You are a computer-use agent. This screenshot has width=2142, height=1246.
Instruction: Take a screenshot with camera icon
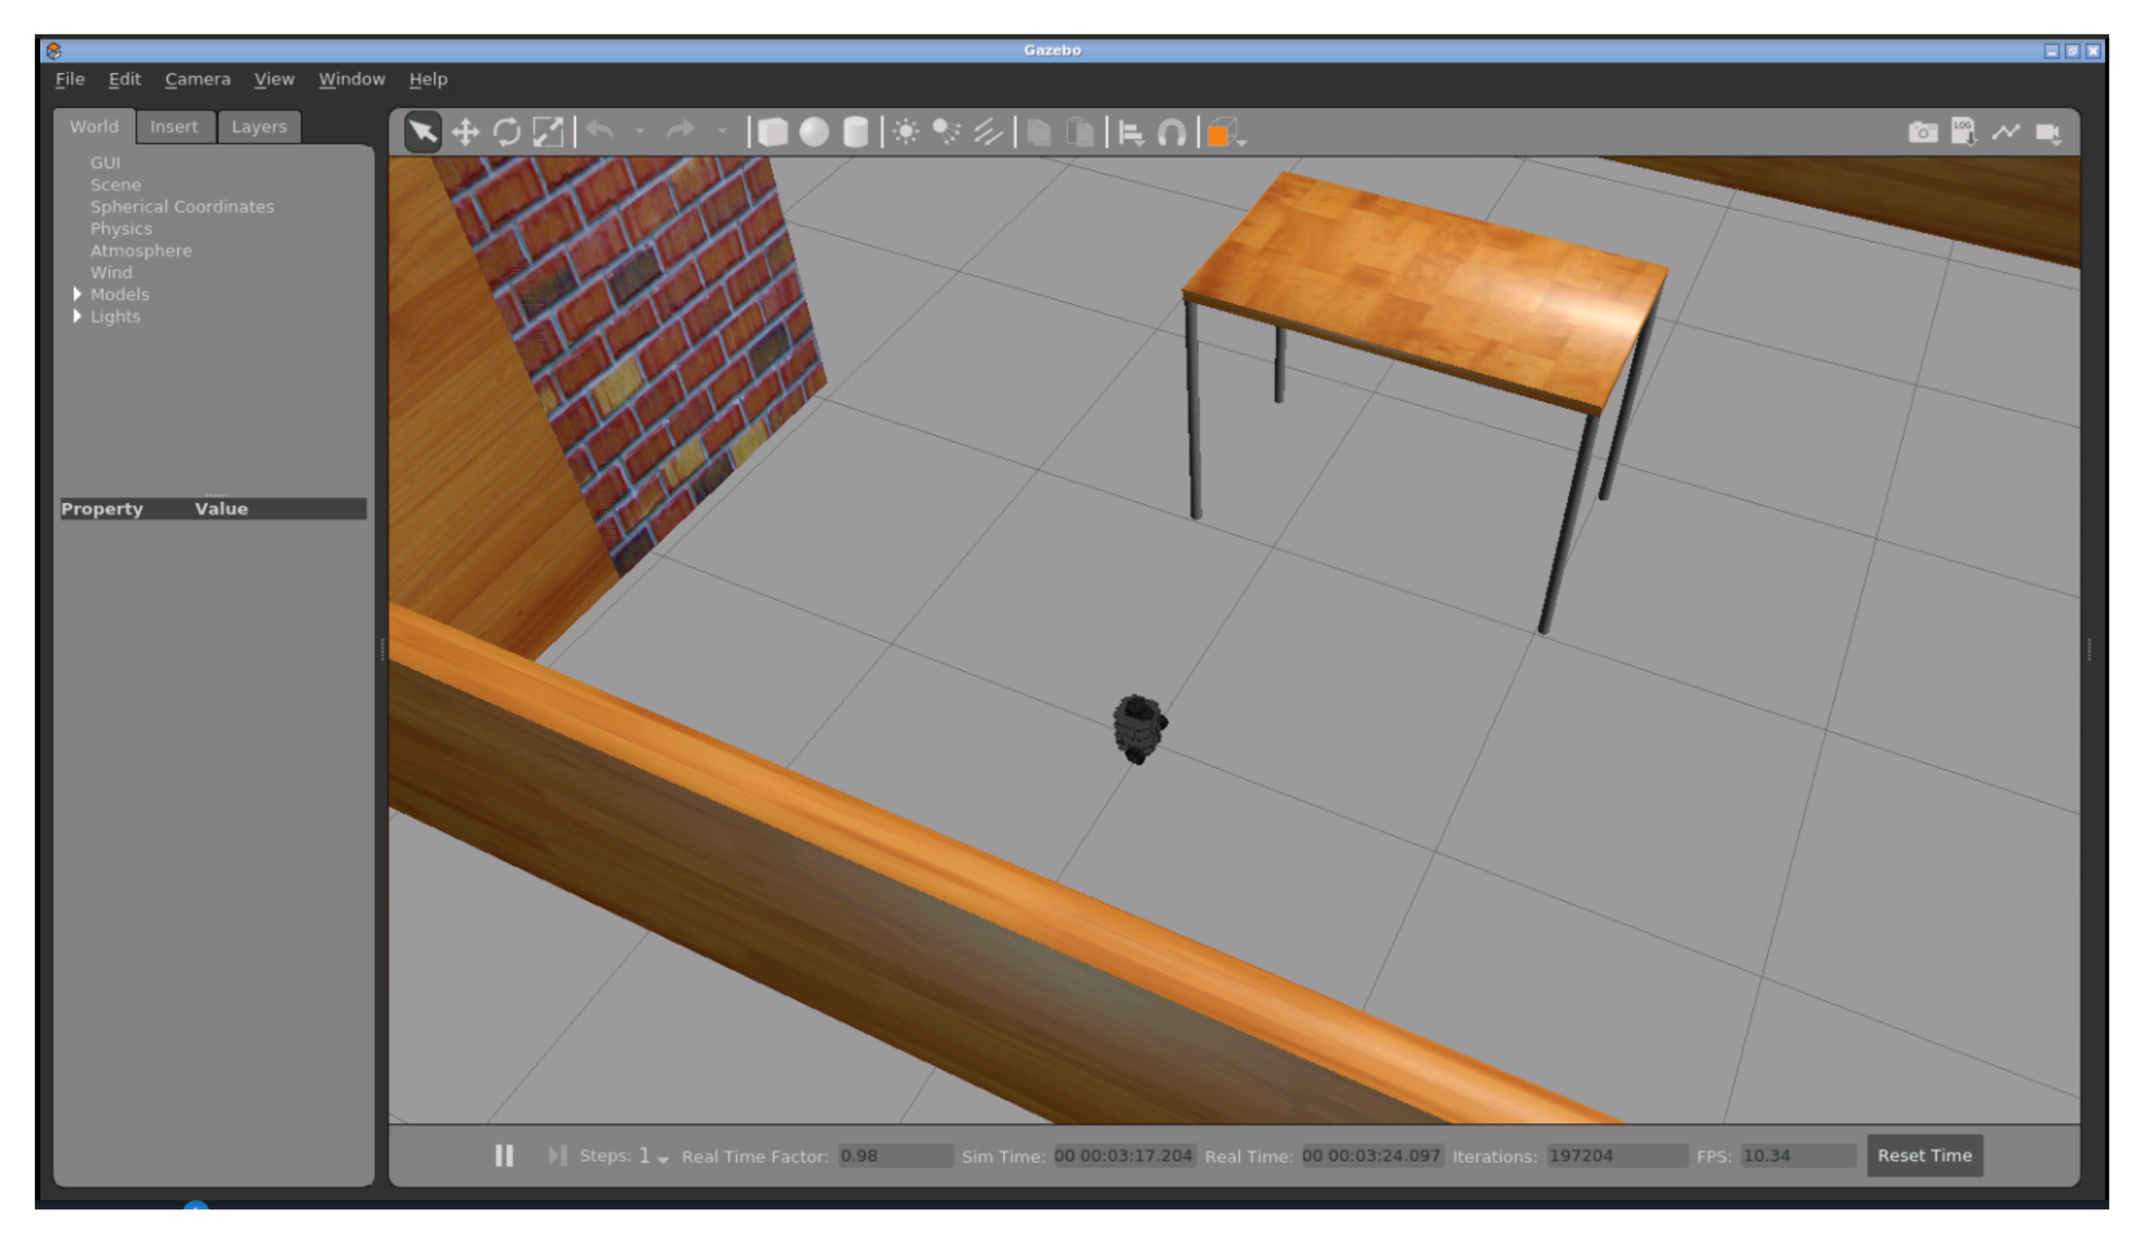tap(1922, 132)
